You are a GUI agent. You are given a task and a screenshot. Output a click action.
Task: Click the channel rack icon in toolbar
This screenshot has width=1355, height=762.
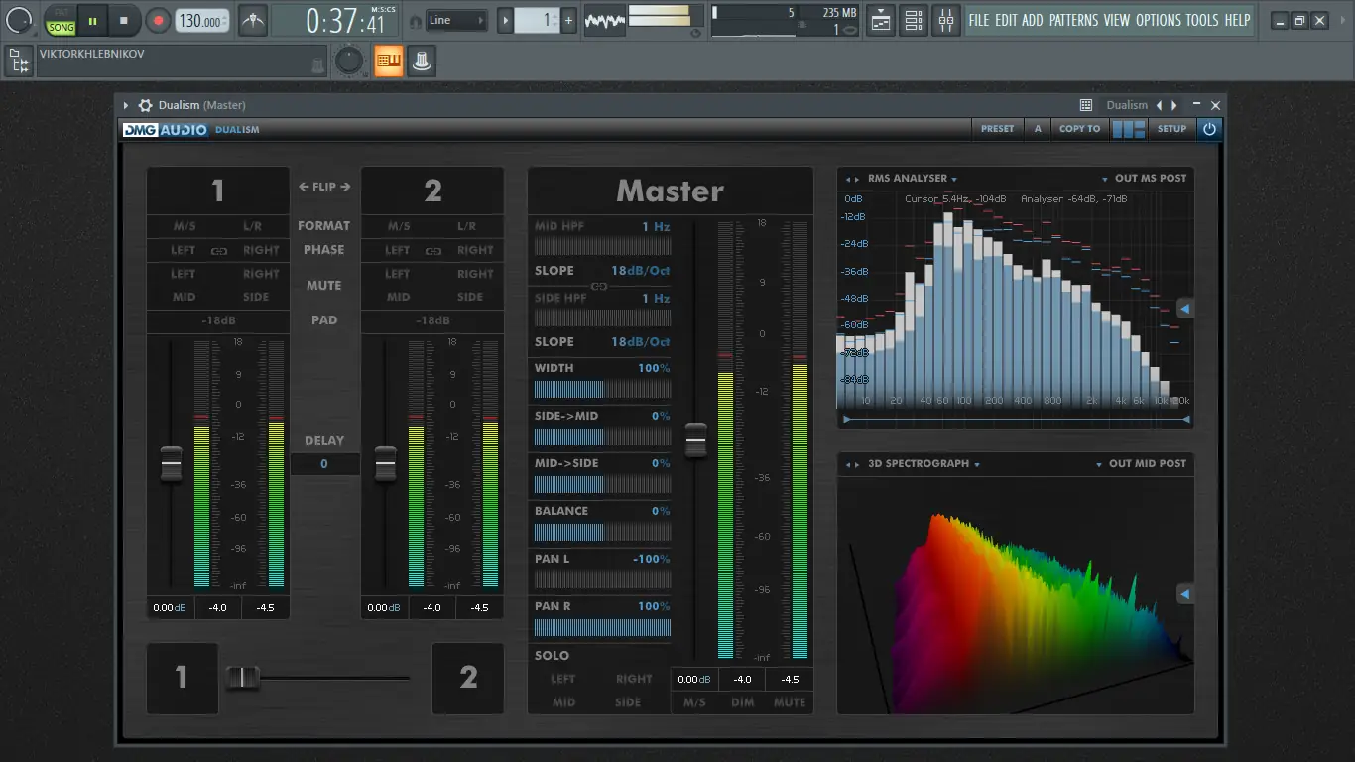click(x=914, y=20)
